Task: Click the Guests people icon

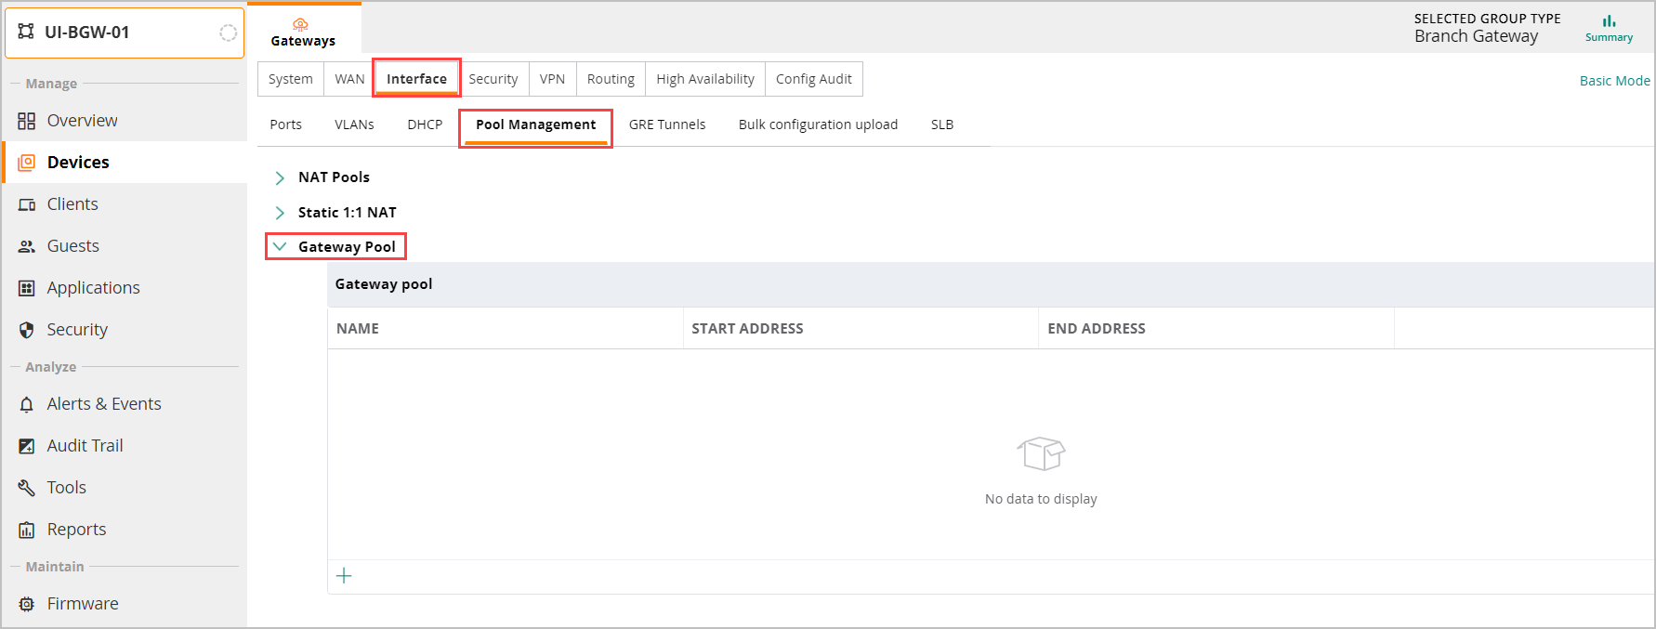Action: tap(27, 246)
